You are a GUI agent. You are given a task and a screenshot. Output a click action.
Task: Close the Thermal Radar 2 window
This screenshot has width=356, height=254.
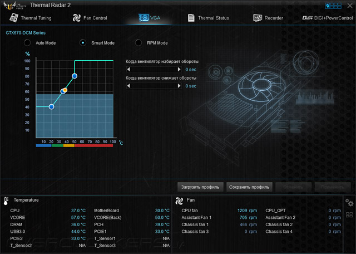point(350,6)
